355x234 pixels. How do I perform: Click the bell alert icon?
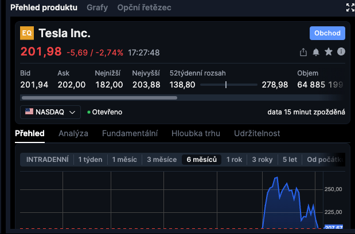316,52
